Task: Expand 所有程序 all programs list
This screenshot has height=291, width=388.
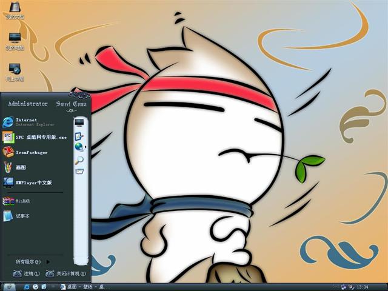Action: pyautogui.click(x=33, y=261)
